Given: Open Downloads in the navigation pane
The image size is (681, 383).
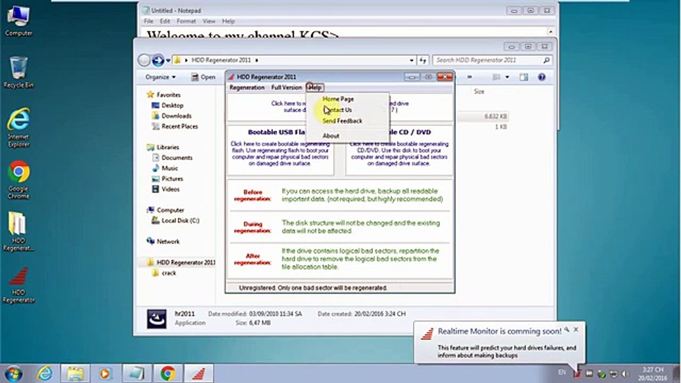Looking at the screenshot, I should (x=177, y=116).
